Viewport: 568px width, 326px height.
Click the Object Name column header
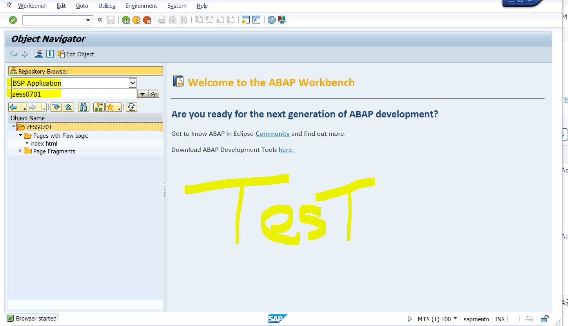(x=85, y=118)
